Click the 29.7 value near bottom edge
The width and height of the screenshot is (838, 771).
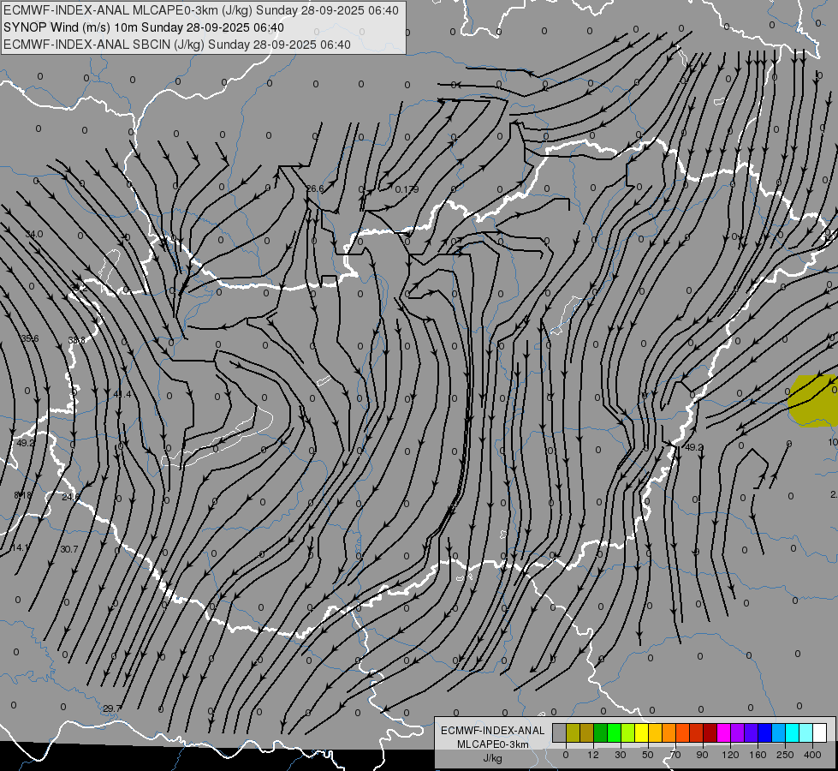(112, 708)
